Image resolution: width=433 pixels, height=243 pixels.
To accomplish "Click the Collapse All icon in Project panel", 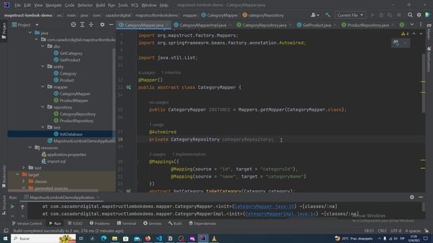I will click(91, 24).
